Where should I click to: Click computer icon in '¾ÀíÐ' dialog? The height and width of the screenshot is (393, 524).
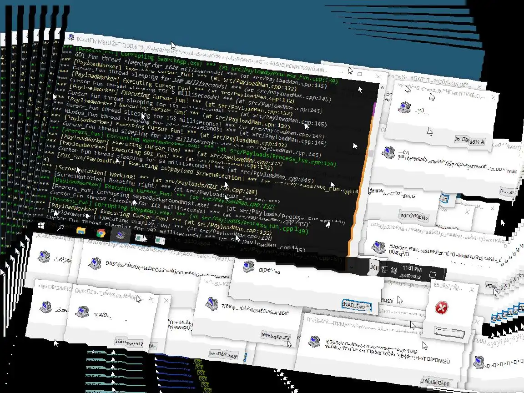82,312
